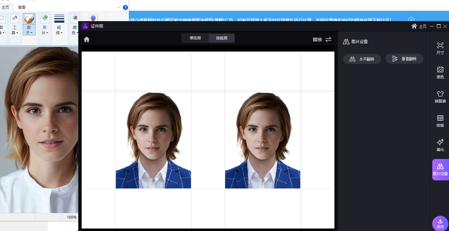Open the 颜色 colors dropdown in Paint

tap(75, 30)
